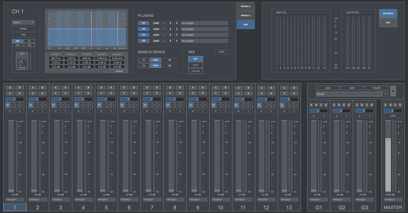Click the R button on the fourth plugin slot
Screen dimensions: 408x213
[x=176, y=41]
